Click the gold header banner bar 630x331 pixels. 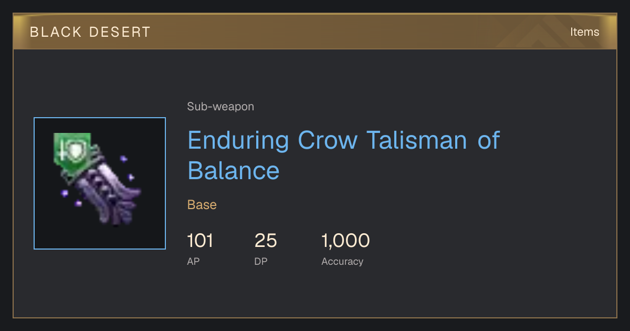(x=315, y=32)
